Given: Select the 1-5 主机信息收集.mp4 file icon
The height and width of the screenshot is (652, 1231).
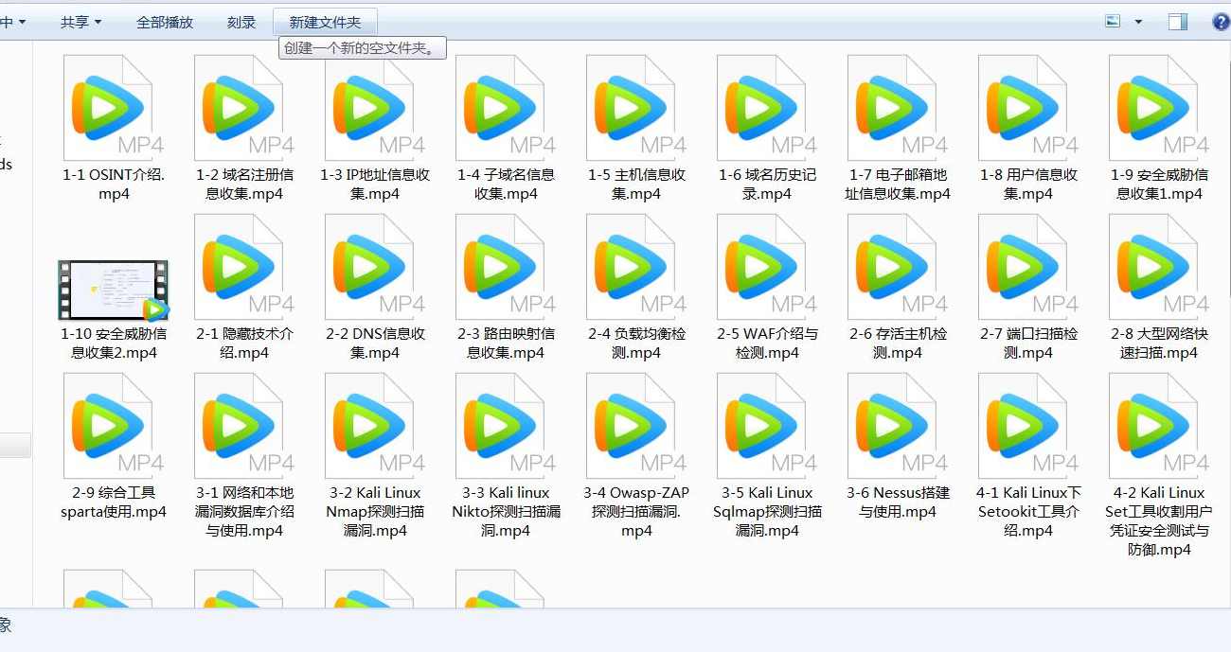Looking at the screenshot, I should 633,104.
